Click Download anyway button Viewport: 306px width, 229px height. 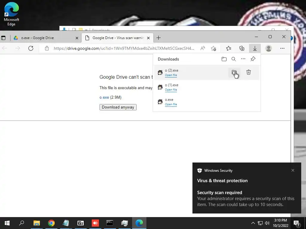pyautogui.click(x=118, y=107)
